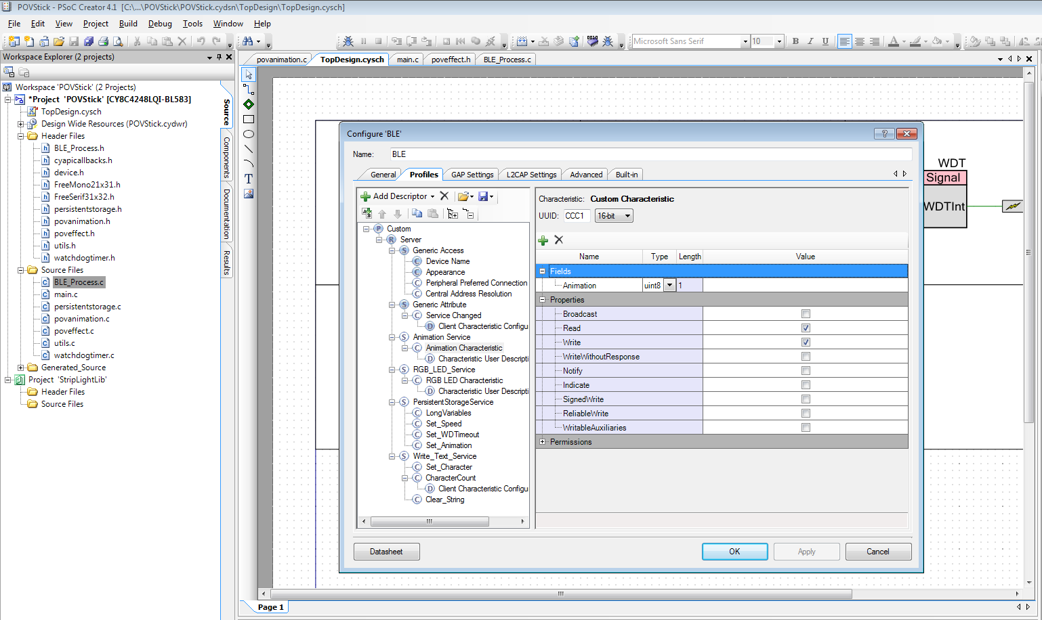Viewport: 1042px width, 620px height.
Task: Open the main.c editor tab
Action: click(x=407, y=60)
